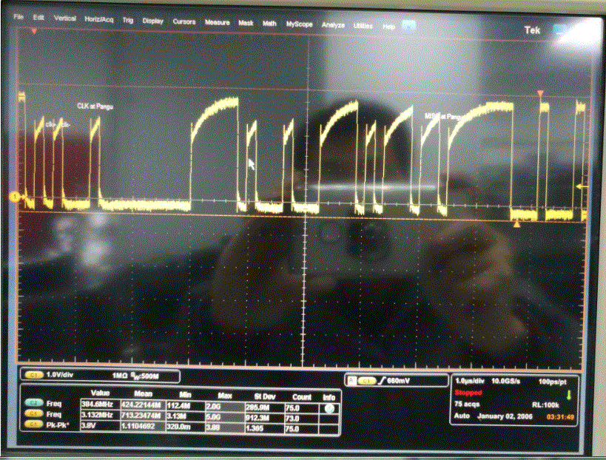This screenshot has height=460, width=606.
Task: Click the 10.0GS/s sample rate readout
Action: click(505, 382)
